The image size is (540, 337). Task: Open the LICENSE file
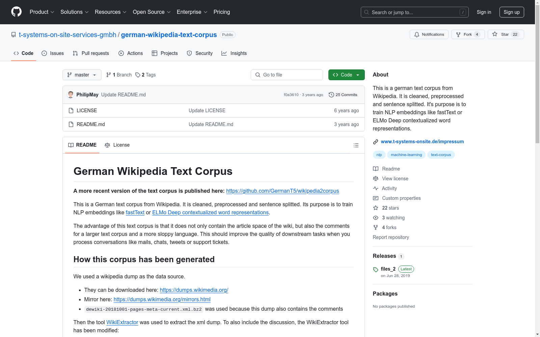click(87, 111)
